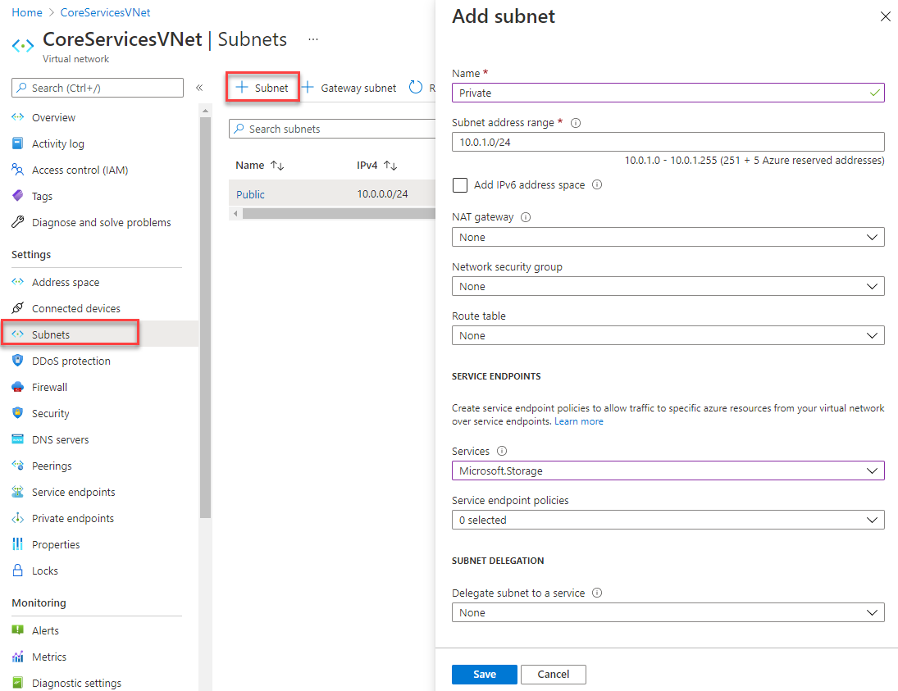This screenshot has height=691, width=898.
Task: Open DDoS protection settings
Action: [18, 361]
